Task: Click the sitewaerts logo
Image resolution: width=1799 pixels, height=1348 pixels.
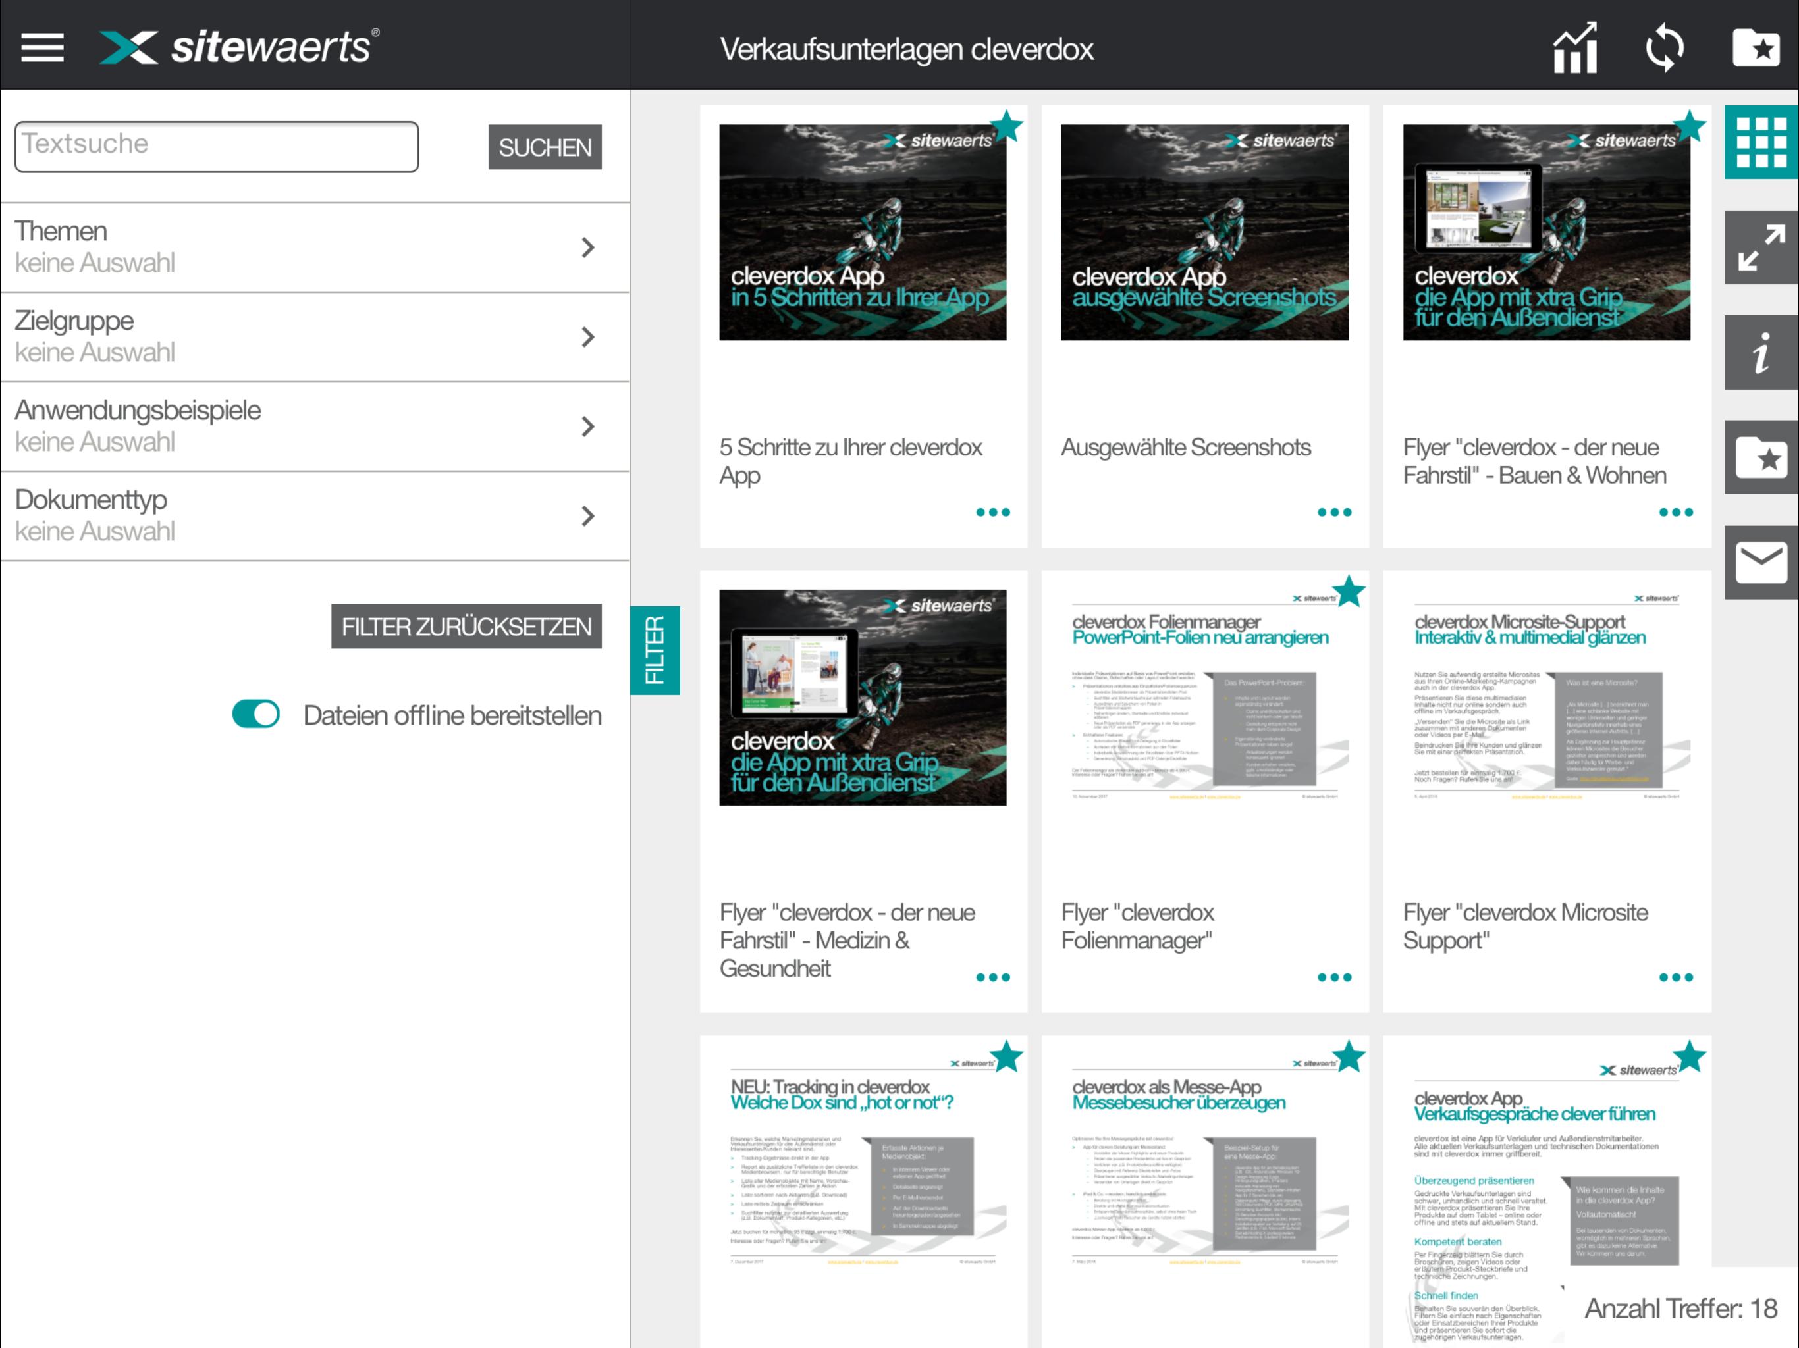Action: pyautogui.click(x=239, y=47)
